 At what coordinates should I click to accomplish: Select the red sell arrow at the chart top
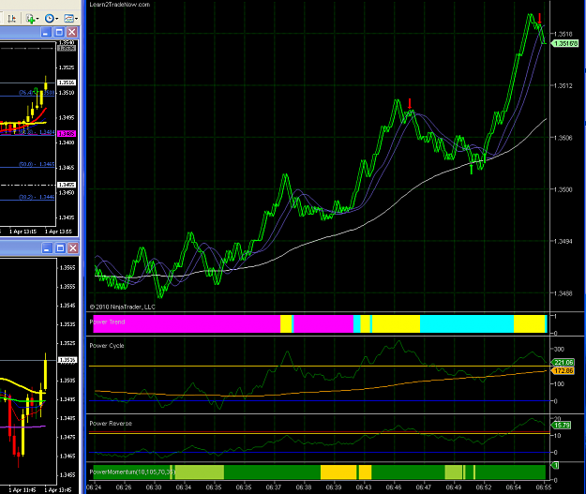pyautogui.click(x=540, y=19)
